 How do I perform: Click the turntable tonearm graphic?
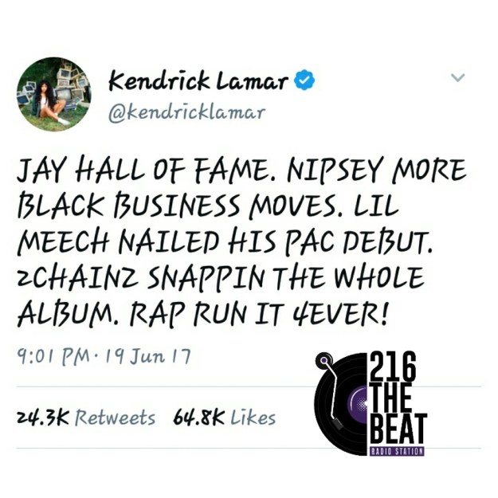[331, 390]
